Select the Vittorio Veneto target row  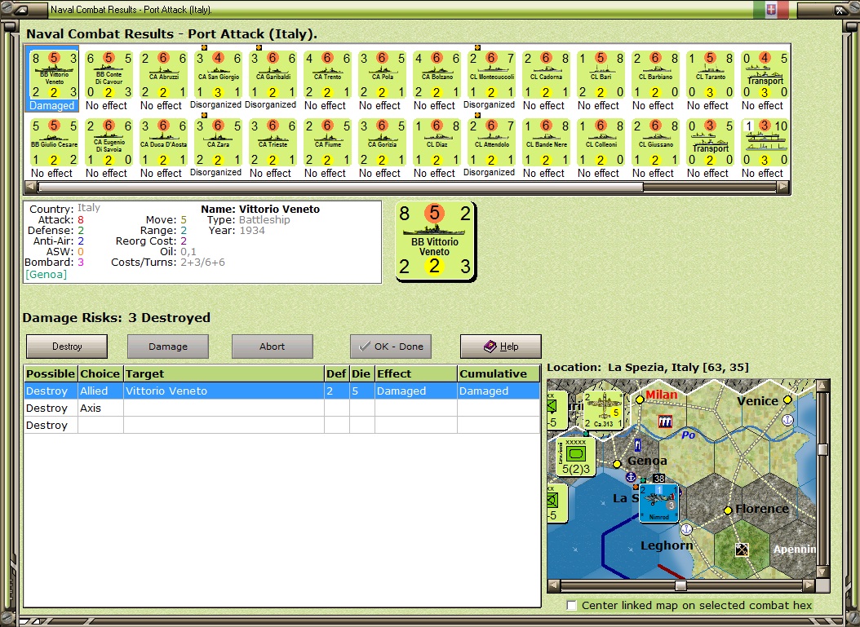coord(282,391)
